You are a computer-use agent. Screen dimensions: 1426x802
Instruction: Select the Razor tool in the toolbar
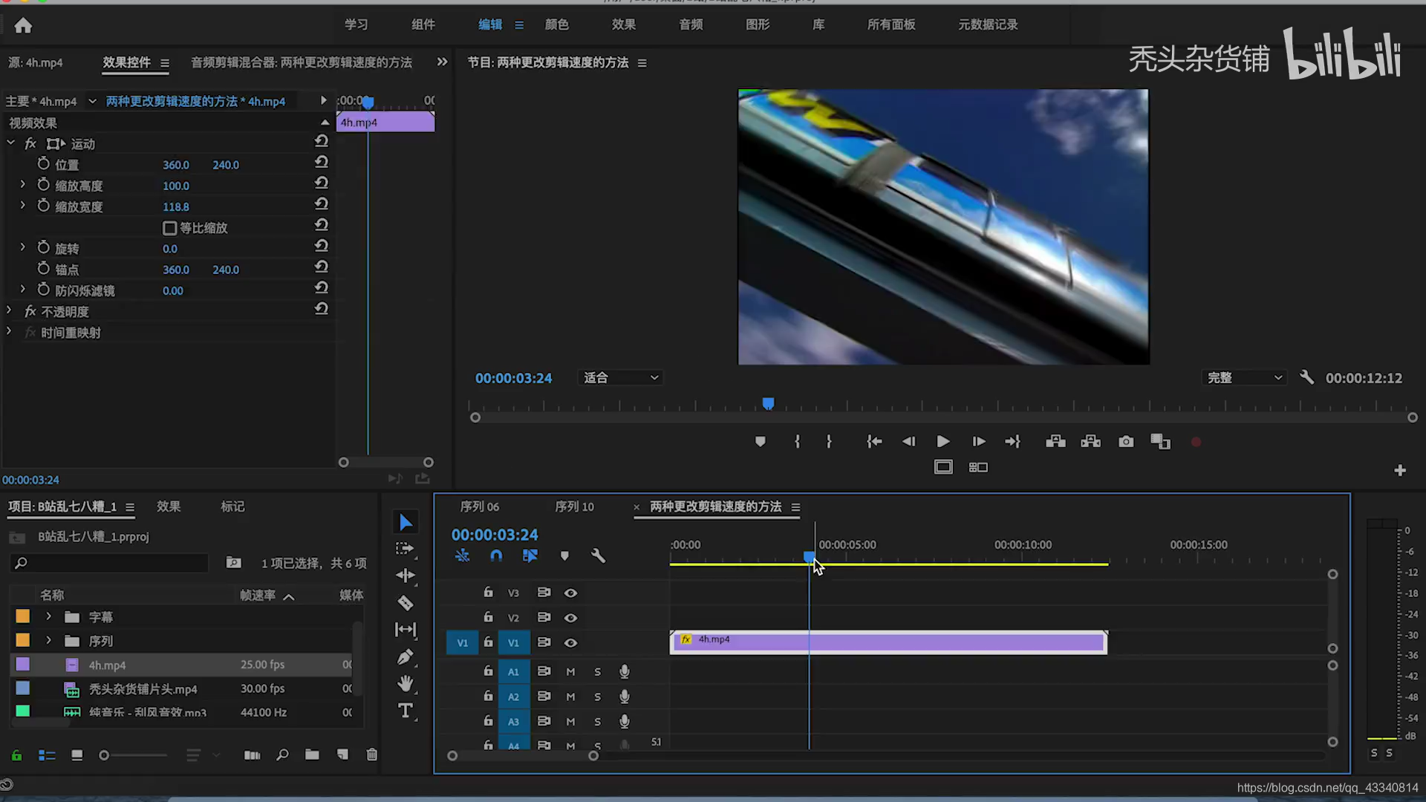tap(405, 603)
